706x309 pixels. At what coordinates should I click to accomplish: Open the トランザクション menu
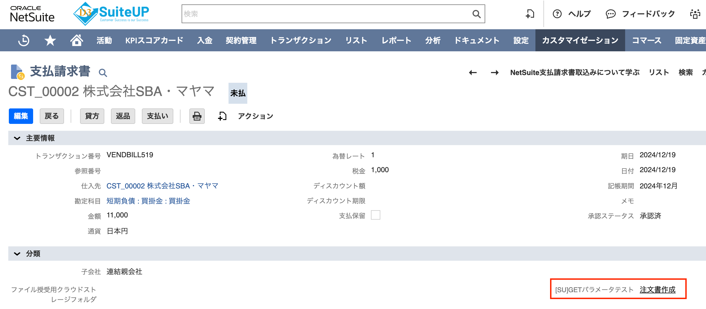(301, 41)
